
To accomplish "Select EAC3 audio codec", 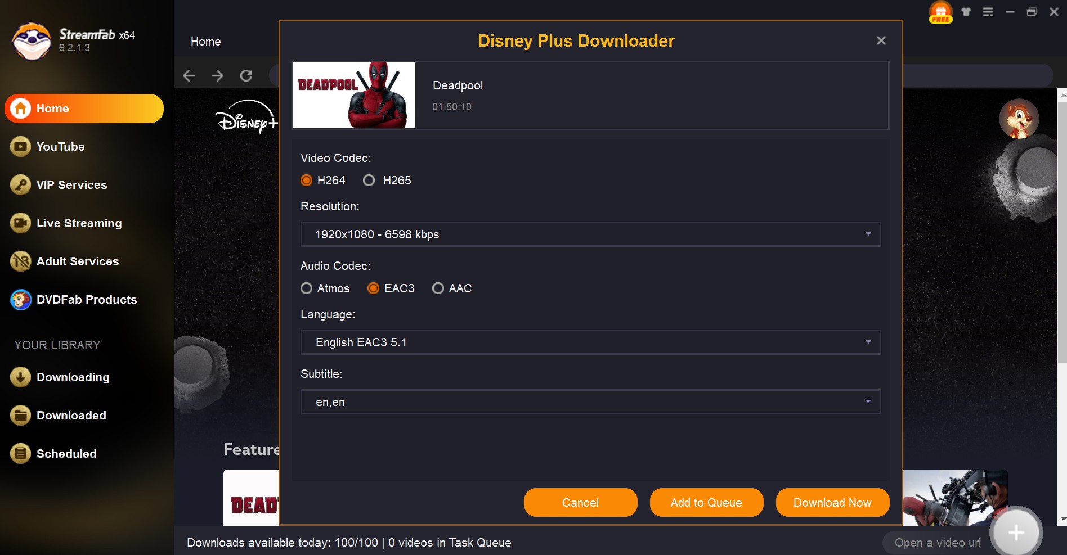I will [x=391, y=288].
